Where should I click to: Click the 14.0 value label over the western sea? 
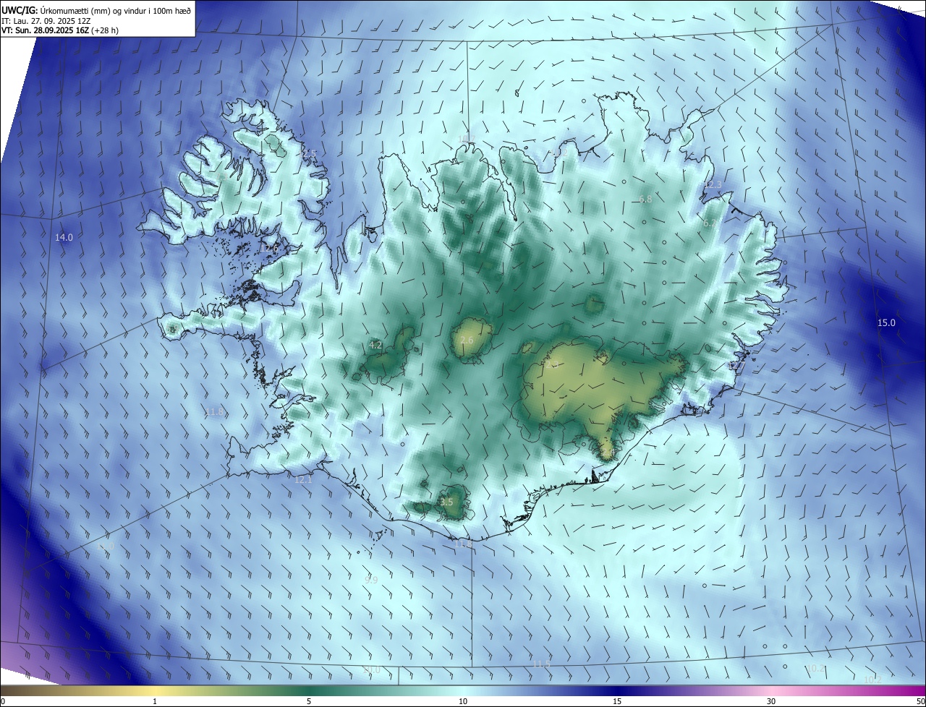[x=64, y=237]
